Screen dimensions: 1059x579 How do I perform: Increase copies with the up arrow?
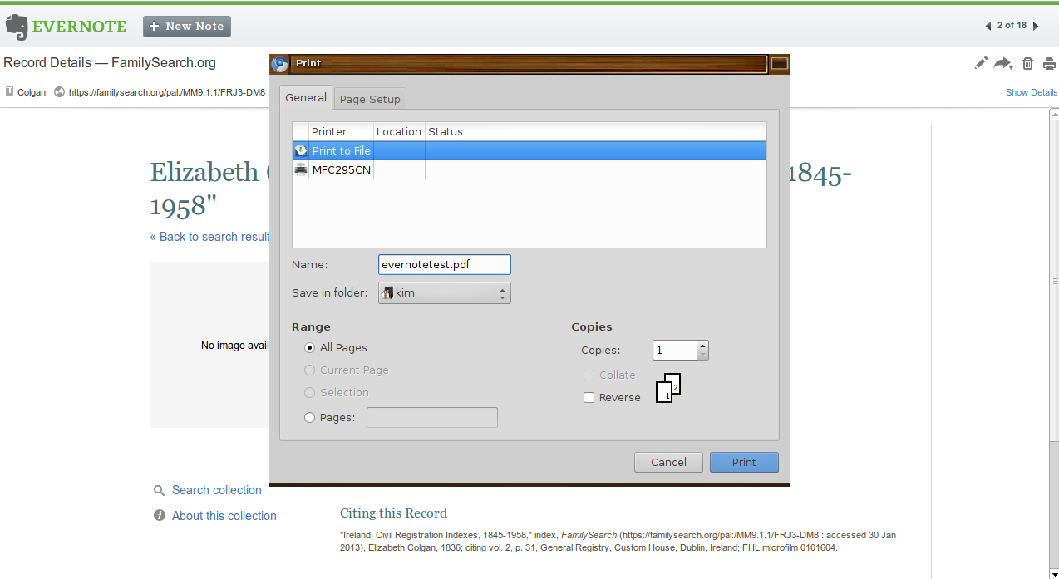tap(702, 346)
